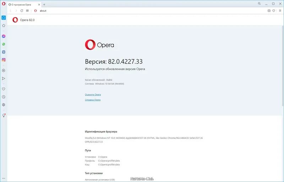Screen dimensions: 284x182
Task: Open VK messenger in the sidebar
Action: point(4,52)
